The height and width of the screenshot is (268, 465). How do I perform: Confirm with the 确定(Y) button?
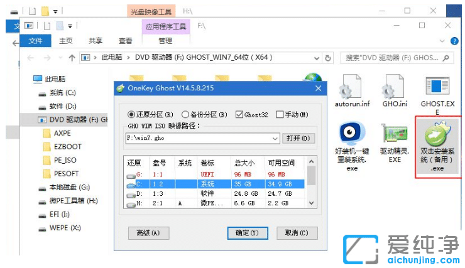pyautogui.click(x=248, y=233)
